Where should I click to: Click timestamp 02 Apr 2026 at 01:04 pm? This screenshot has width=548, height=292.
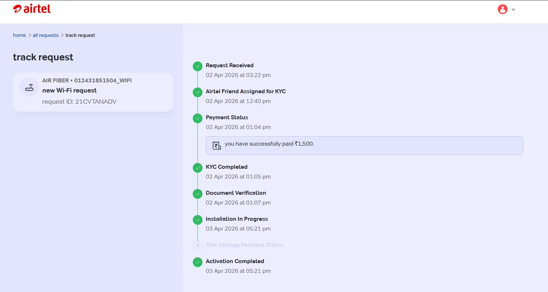(238, 127)
